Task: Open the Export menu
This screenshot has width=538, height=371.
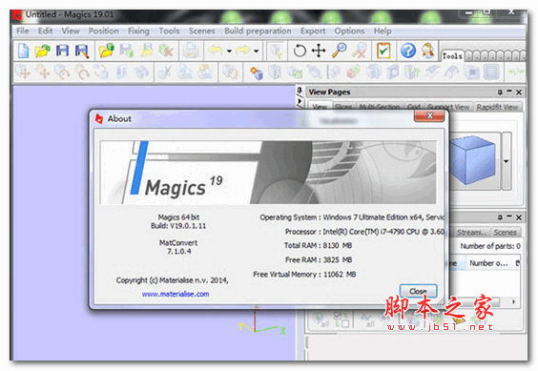Action: coord(313,31)
